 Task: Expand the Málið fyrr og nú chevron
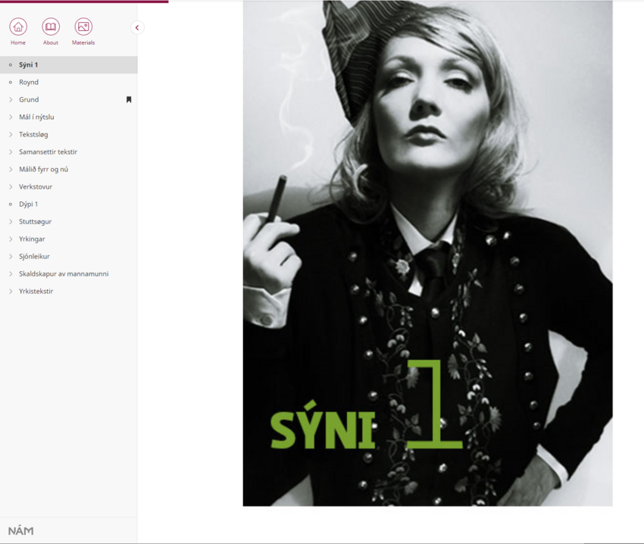pyautogui.click(x=11, y=169)
